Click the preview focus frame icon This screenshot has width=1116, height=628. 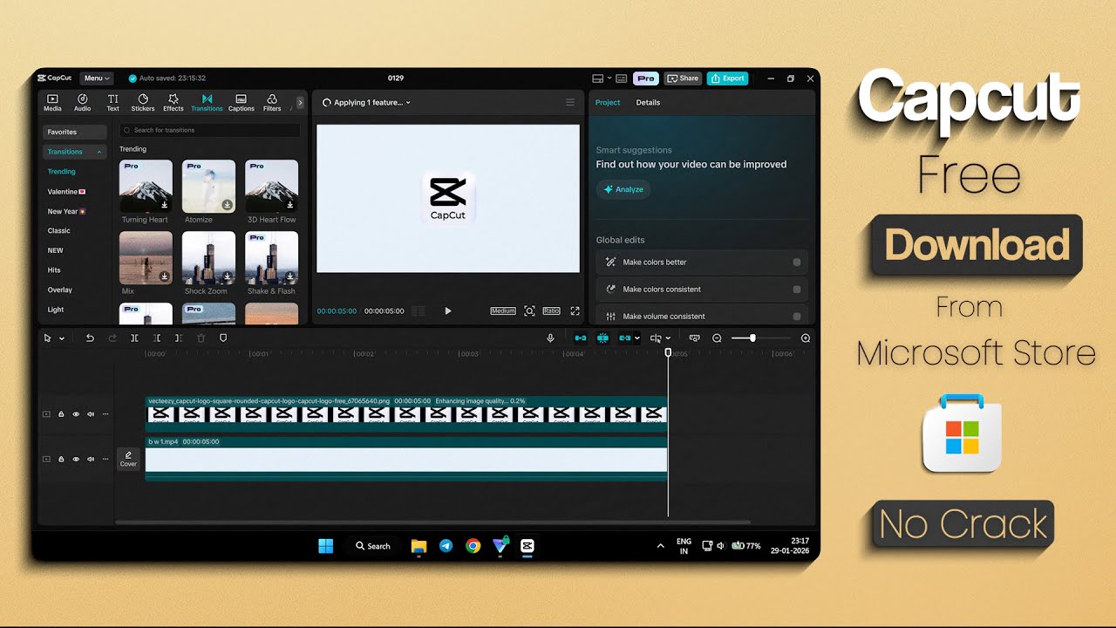click(529, 311)
